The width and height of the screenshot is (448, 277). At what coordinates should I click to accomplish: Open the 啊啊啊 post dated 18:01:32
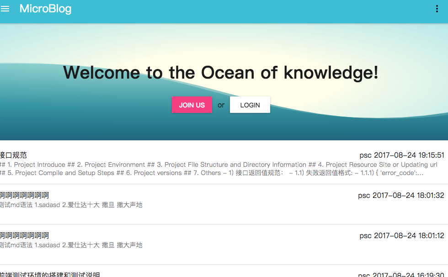pos(25,196)
